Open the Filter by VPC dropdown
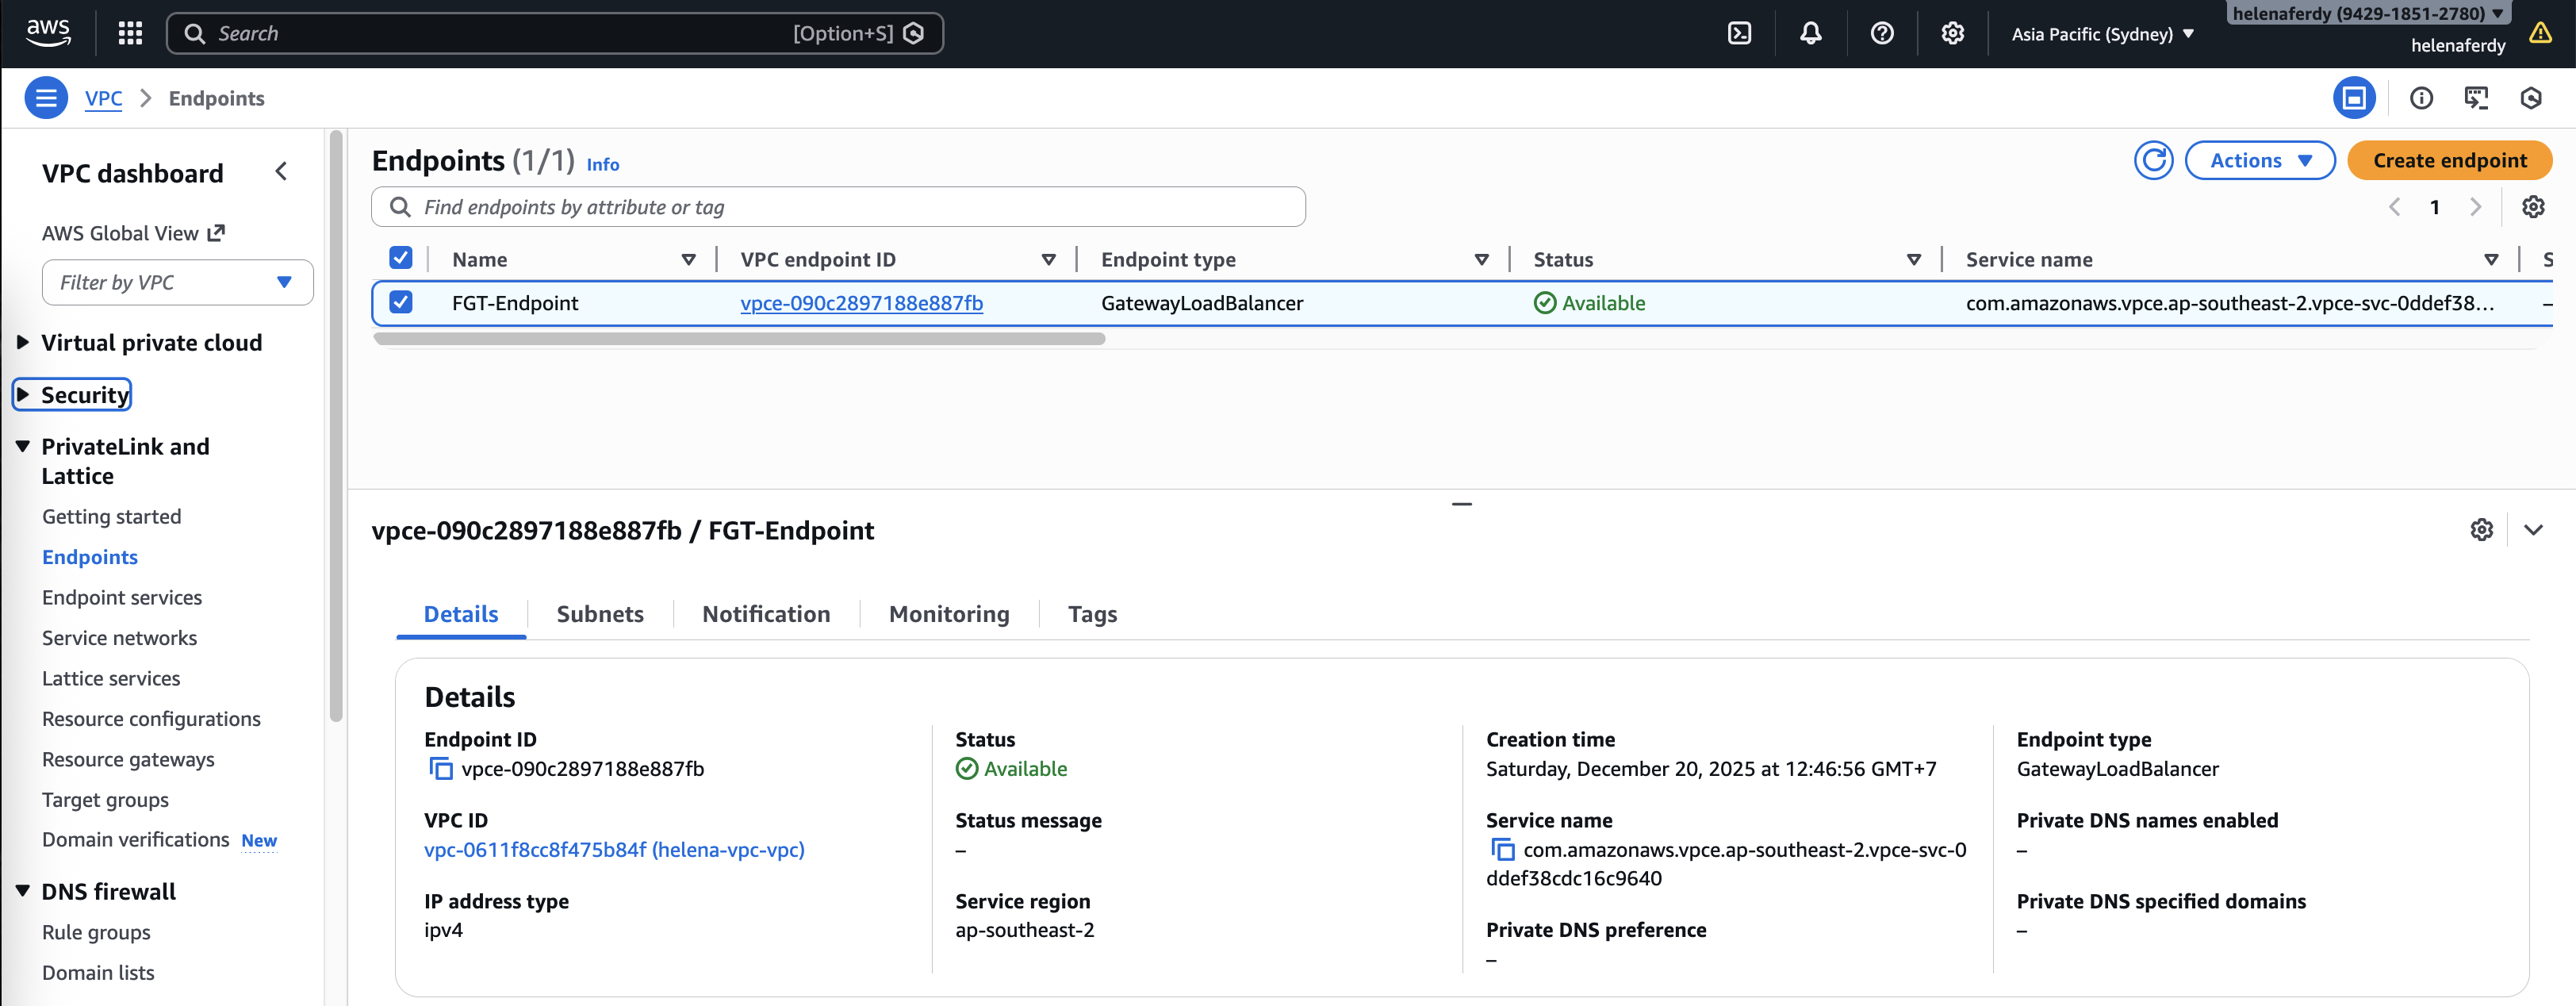Image resolution: width=2576 pixels, height=1006 pixels. 177,283
